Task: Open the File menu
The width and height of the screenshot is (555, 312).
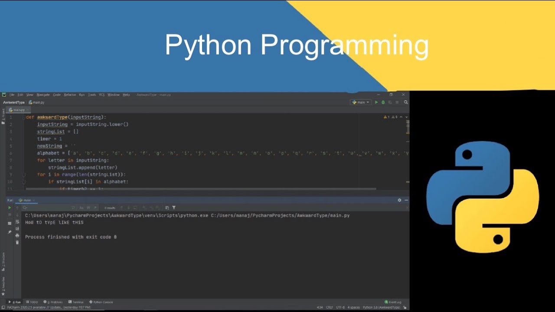Action: point(12,94)
